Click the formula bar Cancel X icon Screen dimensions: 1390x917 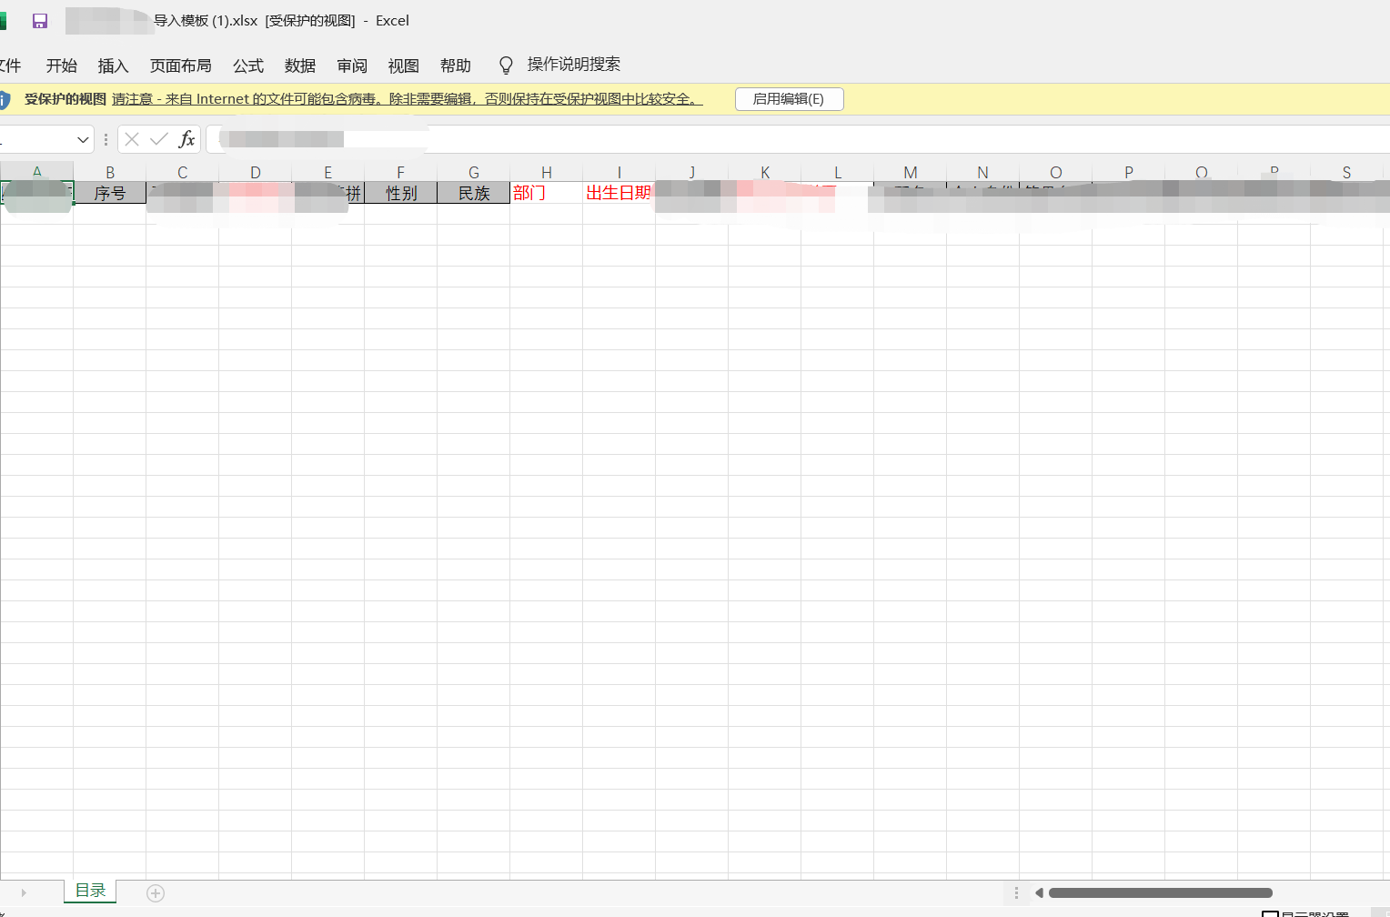(x=132, y=139)
